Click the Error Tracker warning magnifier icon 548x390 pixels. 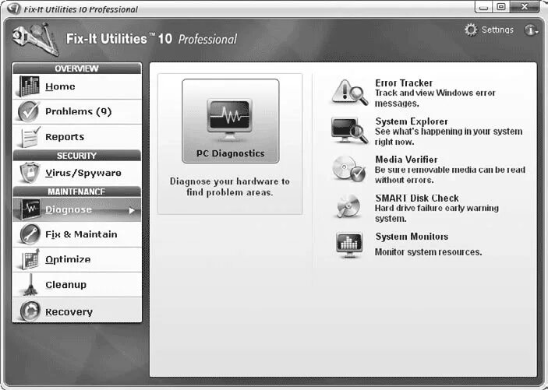[349, 92]
